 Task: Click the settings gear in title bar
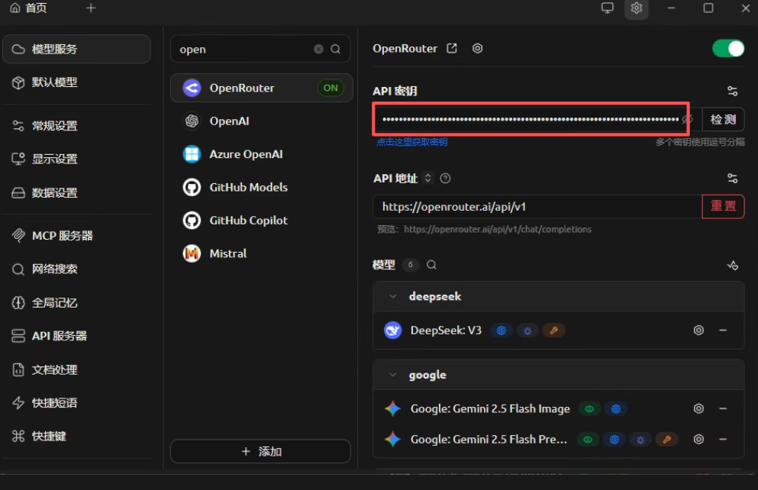click(x=636, y=8)
